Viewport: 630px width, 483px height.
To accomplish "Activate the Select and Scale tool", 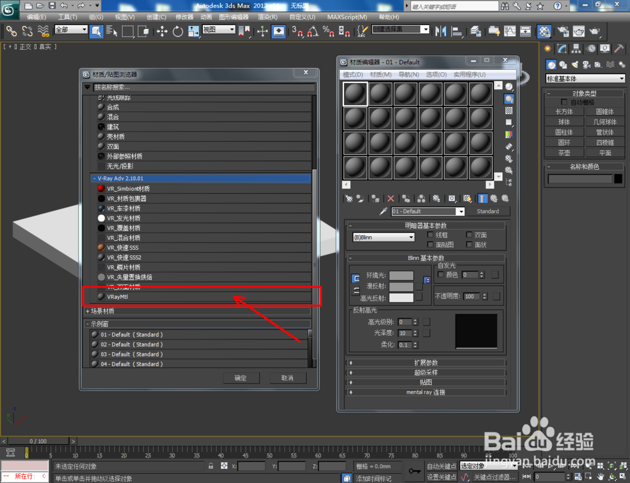I will pyautogui.click(x=193, y=31).
